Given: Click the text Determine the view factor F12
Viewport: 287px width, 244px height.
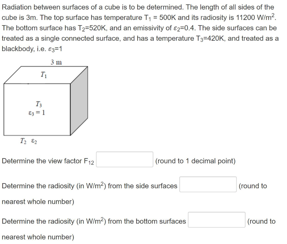Looking at the screenshot, I should (x=47, y=161).
